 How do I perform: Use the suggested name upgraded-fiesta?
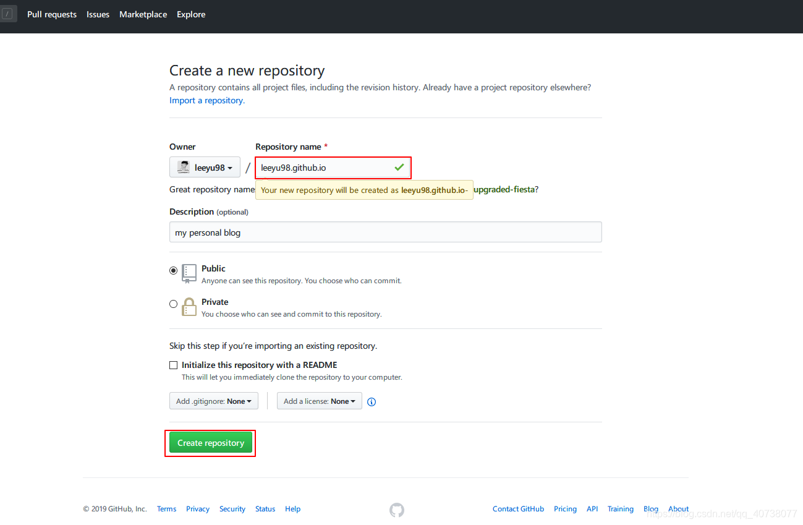(x=504, y=189)
